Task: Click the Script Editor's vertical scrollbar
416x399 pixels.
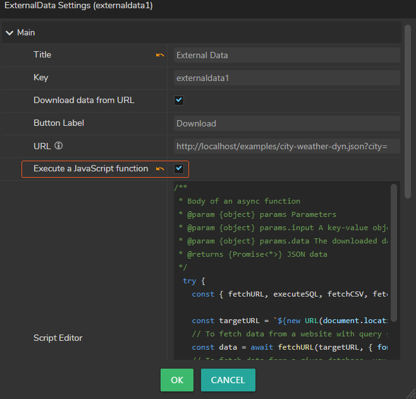Action: [x=394, y=253]
